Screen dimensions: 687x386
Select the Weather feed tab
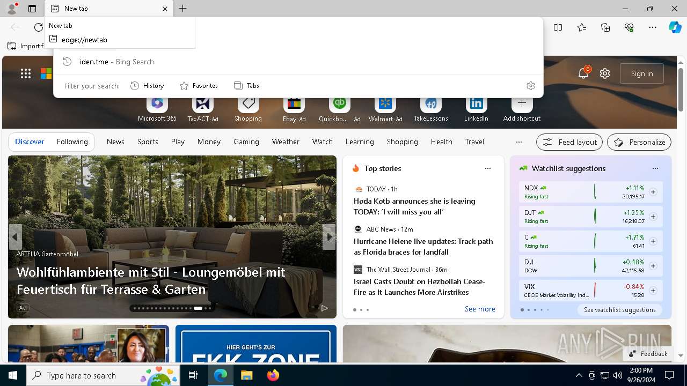tap(286, 142)
